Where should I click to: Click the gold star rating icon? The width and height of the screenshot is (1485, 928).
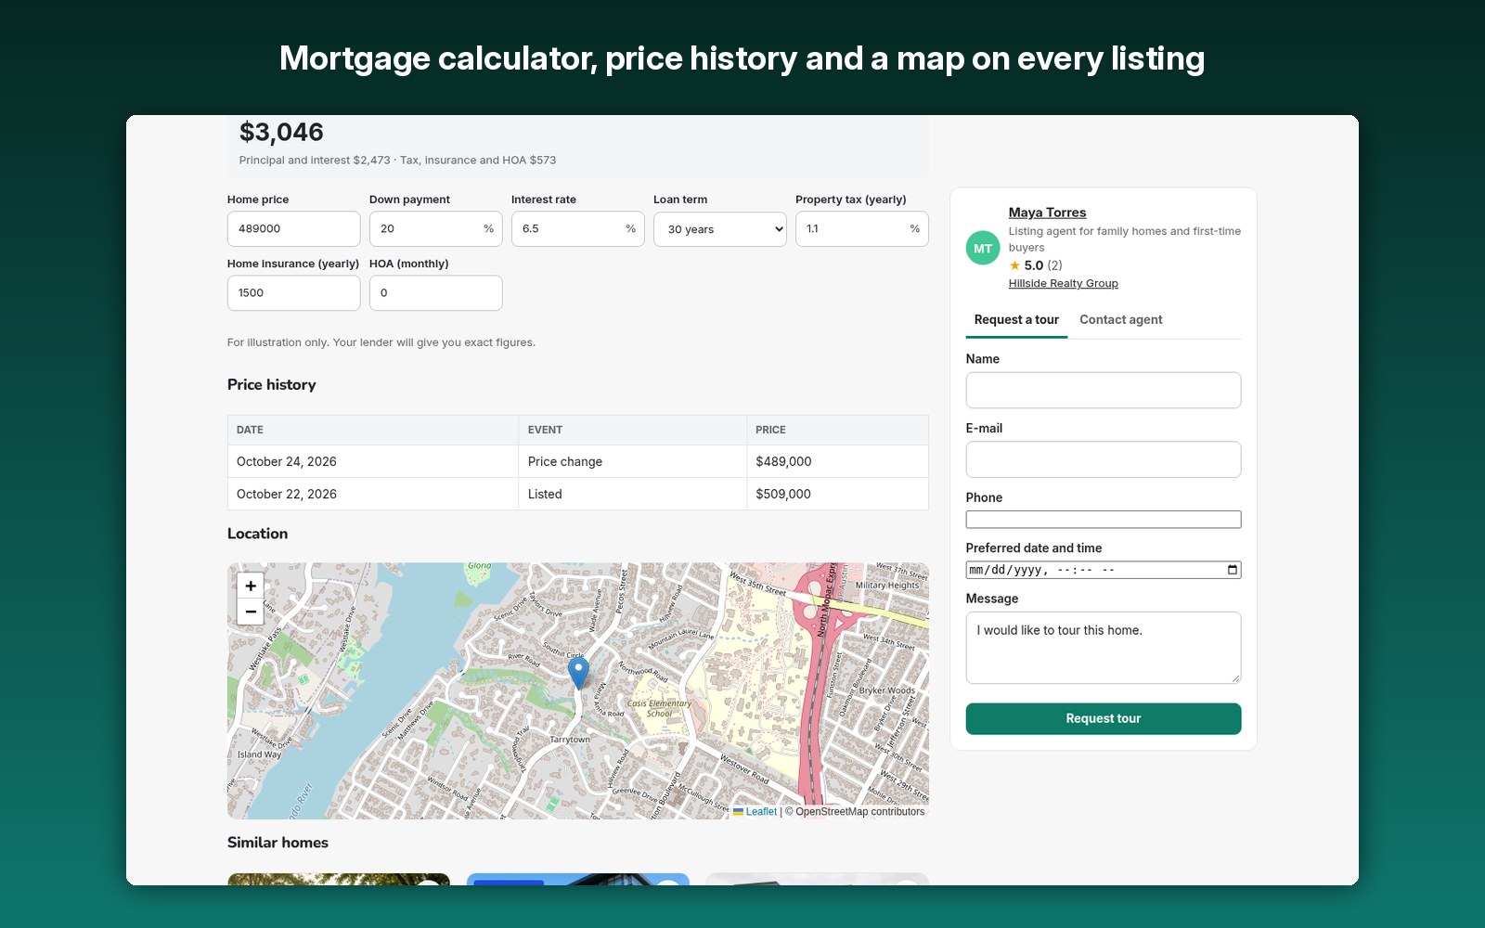(1014, 265)
